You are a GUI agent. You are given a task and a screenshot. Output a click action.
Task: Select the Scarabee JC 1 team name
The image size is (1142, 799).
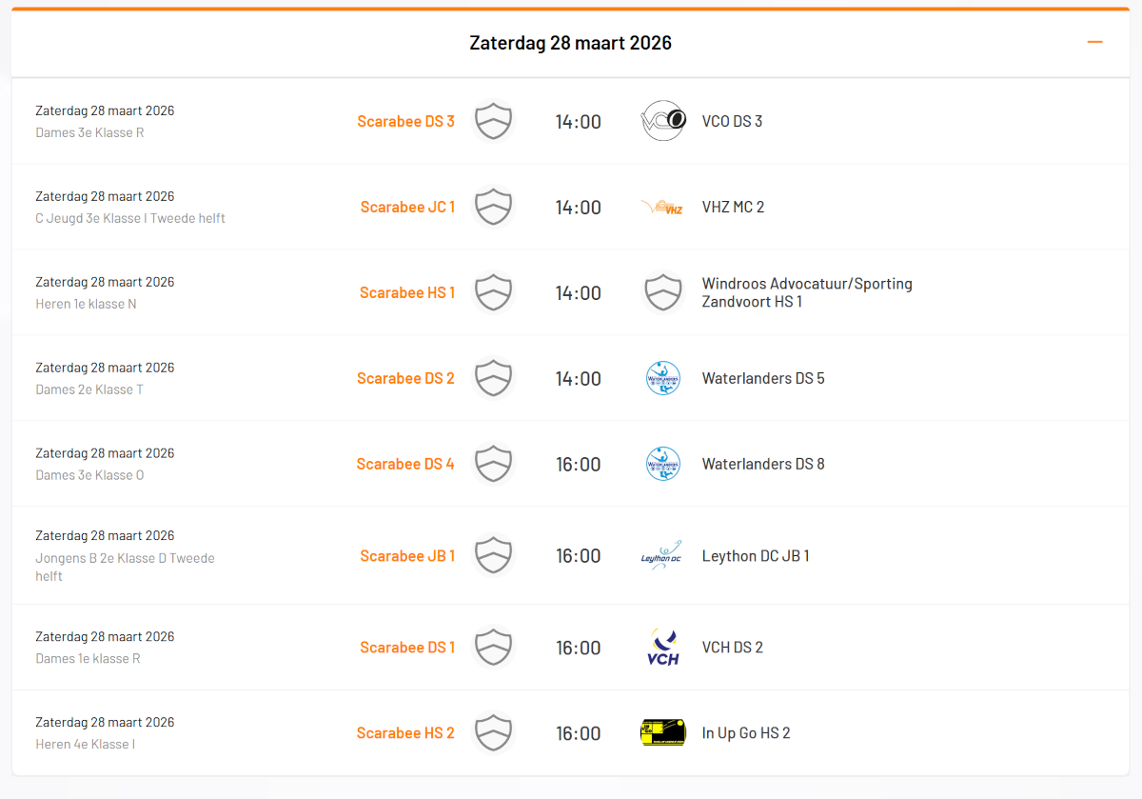tap(407, 208)
